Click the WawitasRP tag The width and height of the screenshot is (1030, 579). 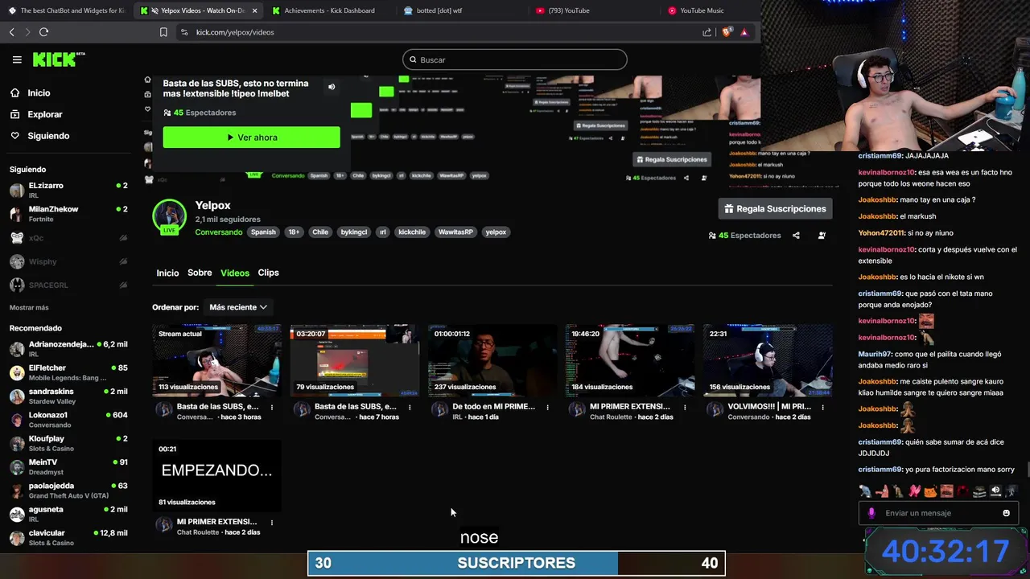point(455,232)
